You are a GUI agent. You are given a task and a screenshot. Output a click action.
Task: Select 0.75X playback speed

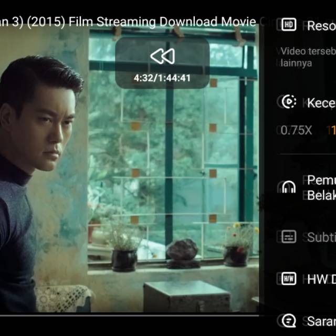pos(296,130)
